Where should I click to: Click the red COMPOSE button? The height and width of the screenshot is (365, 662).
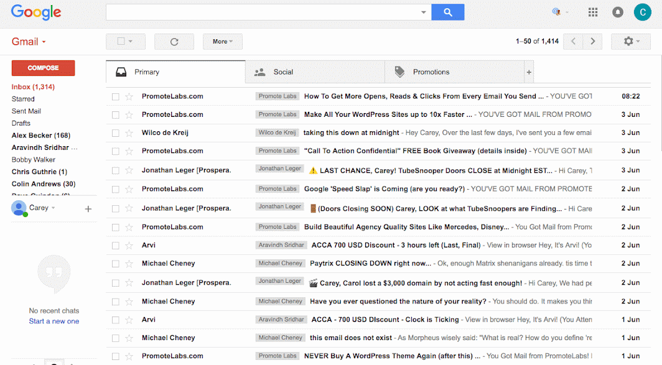pos(43,68)
